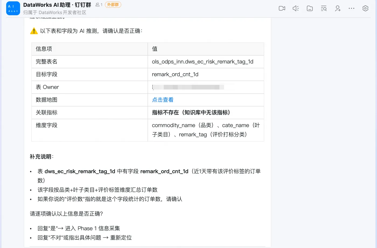The image size is (377, 248).
Task: Open the 点击查看 data map link
Action: pyautogui.click(x=163, y=100)
